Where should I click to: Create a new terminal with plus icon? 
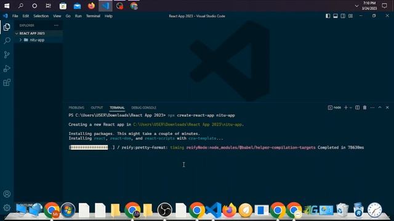pos(346,107)
